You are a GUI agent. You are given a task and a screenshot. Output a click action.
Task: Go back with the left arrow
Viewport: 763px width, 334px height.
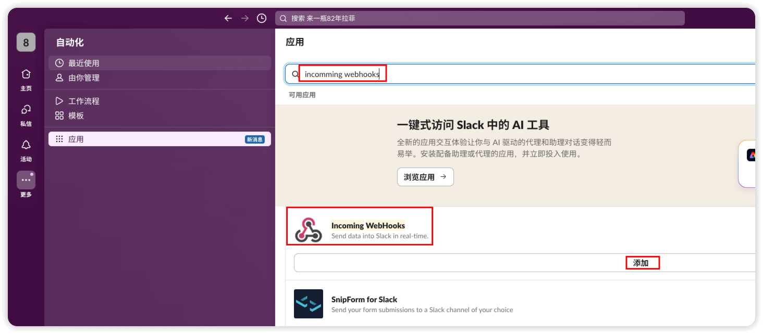(x=228, y=18)
